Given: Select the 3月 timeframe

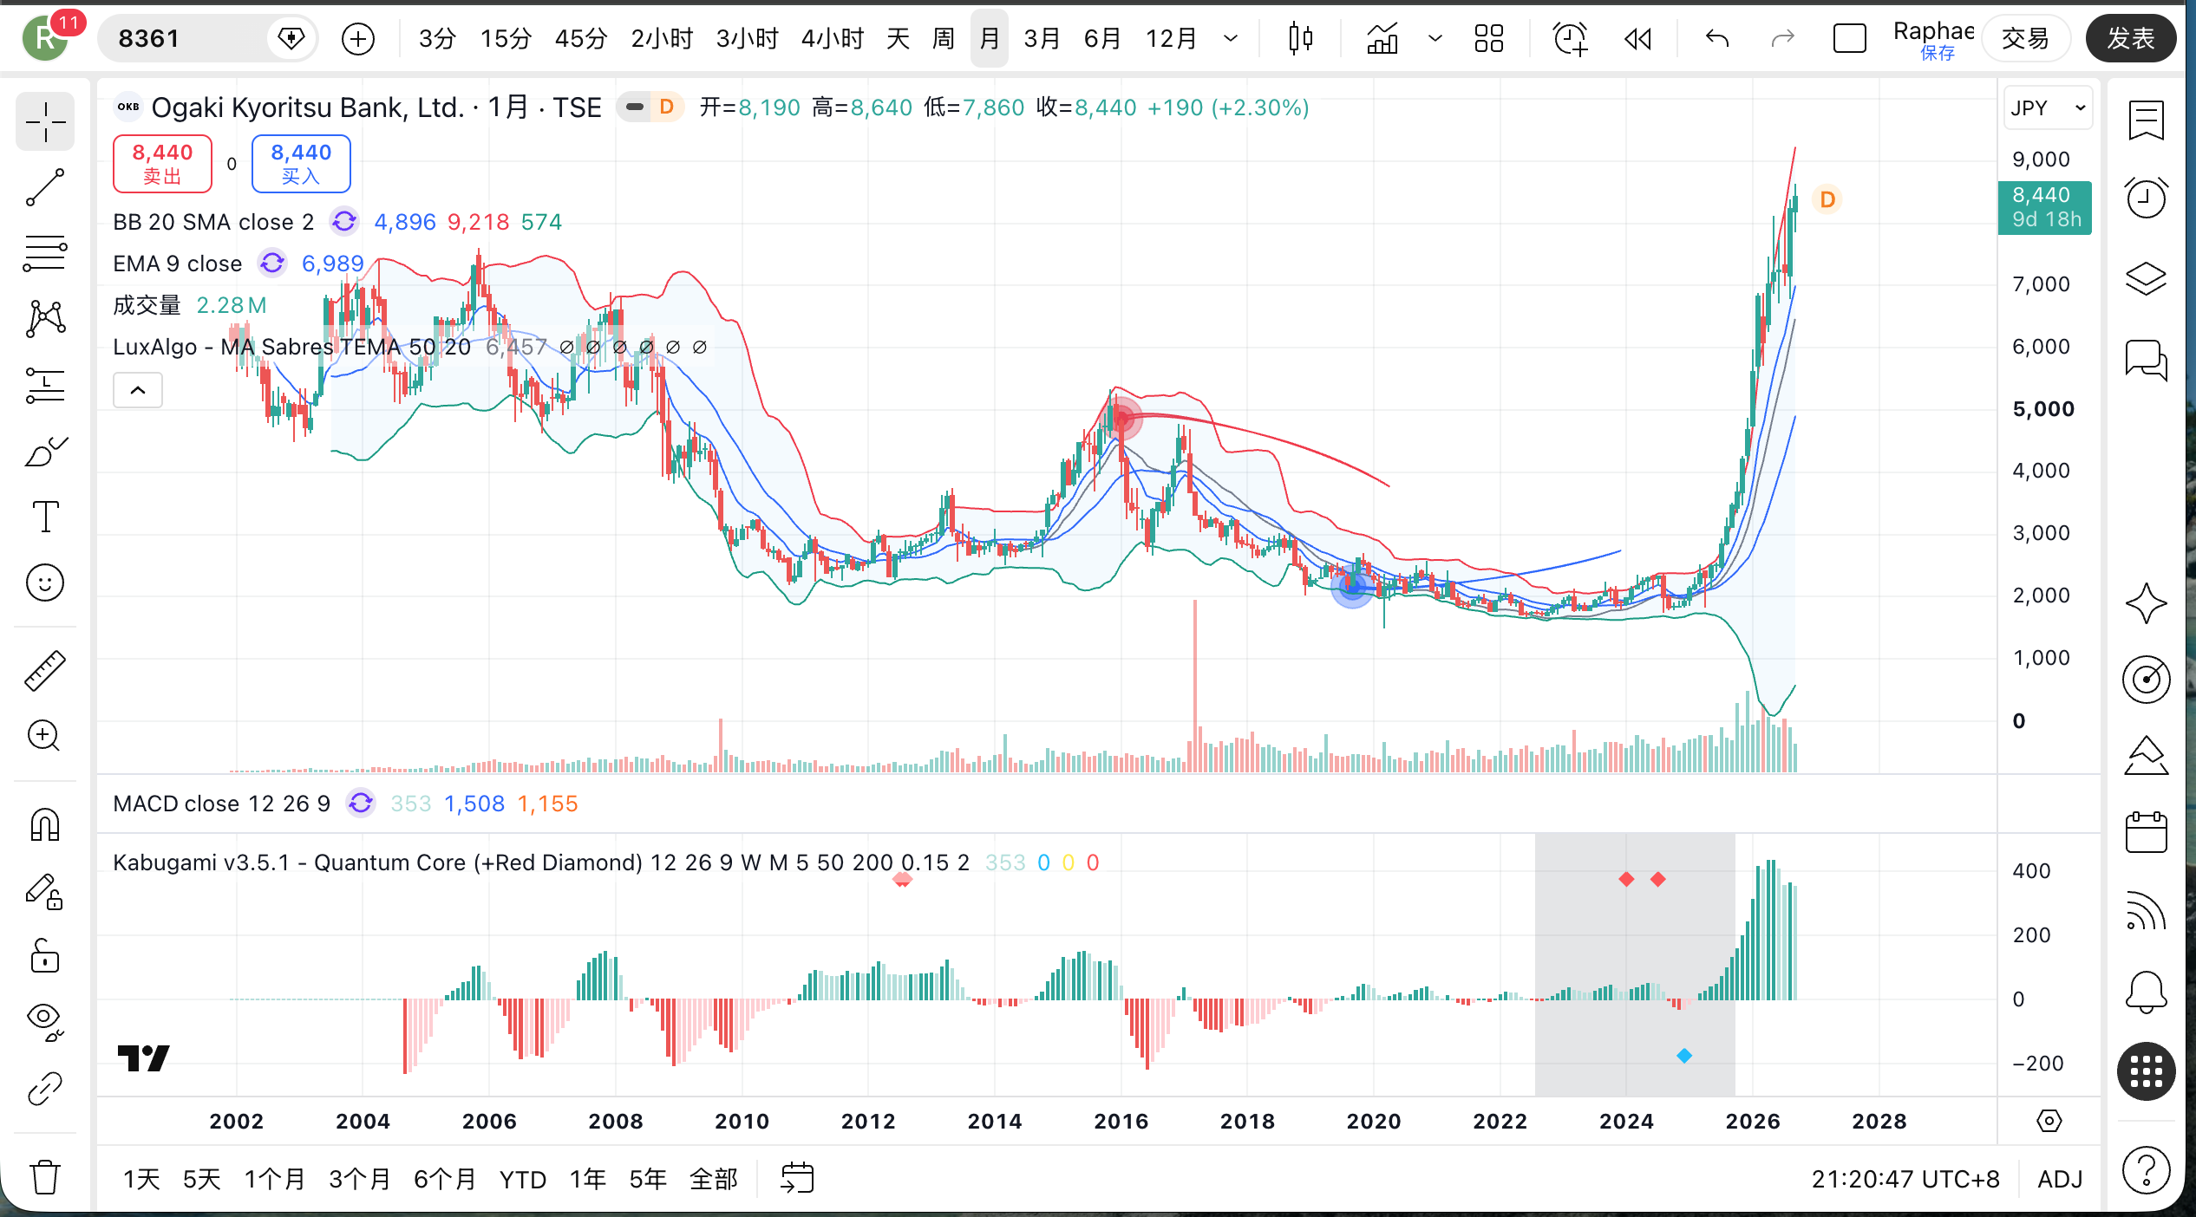Looking at the screenshot, I should coord(1042,38).
